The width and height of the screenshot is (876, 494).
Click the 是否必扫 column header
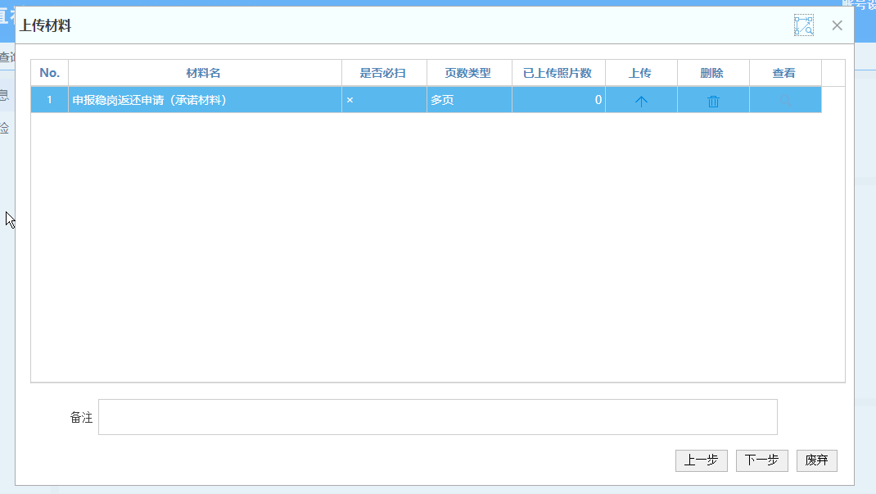(383, 73)
